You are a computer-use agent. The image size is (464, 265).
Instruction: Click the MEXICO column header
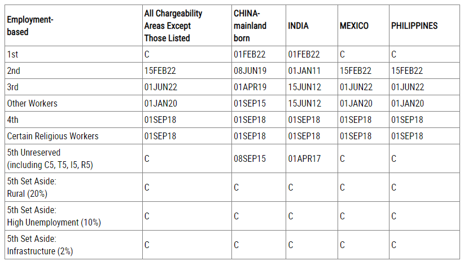pos(354,26)
